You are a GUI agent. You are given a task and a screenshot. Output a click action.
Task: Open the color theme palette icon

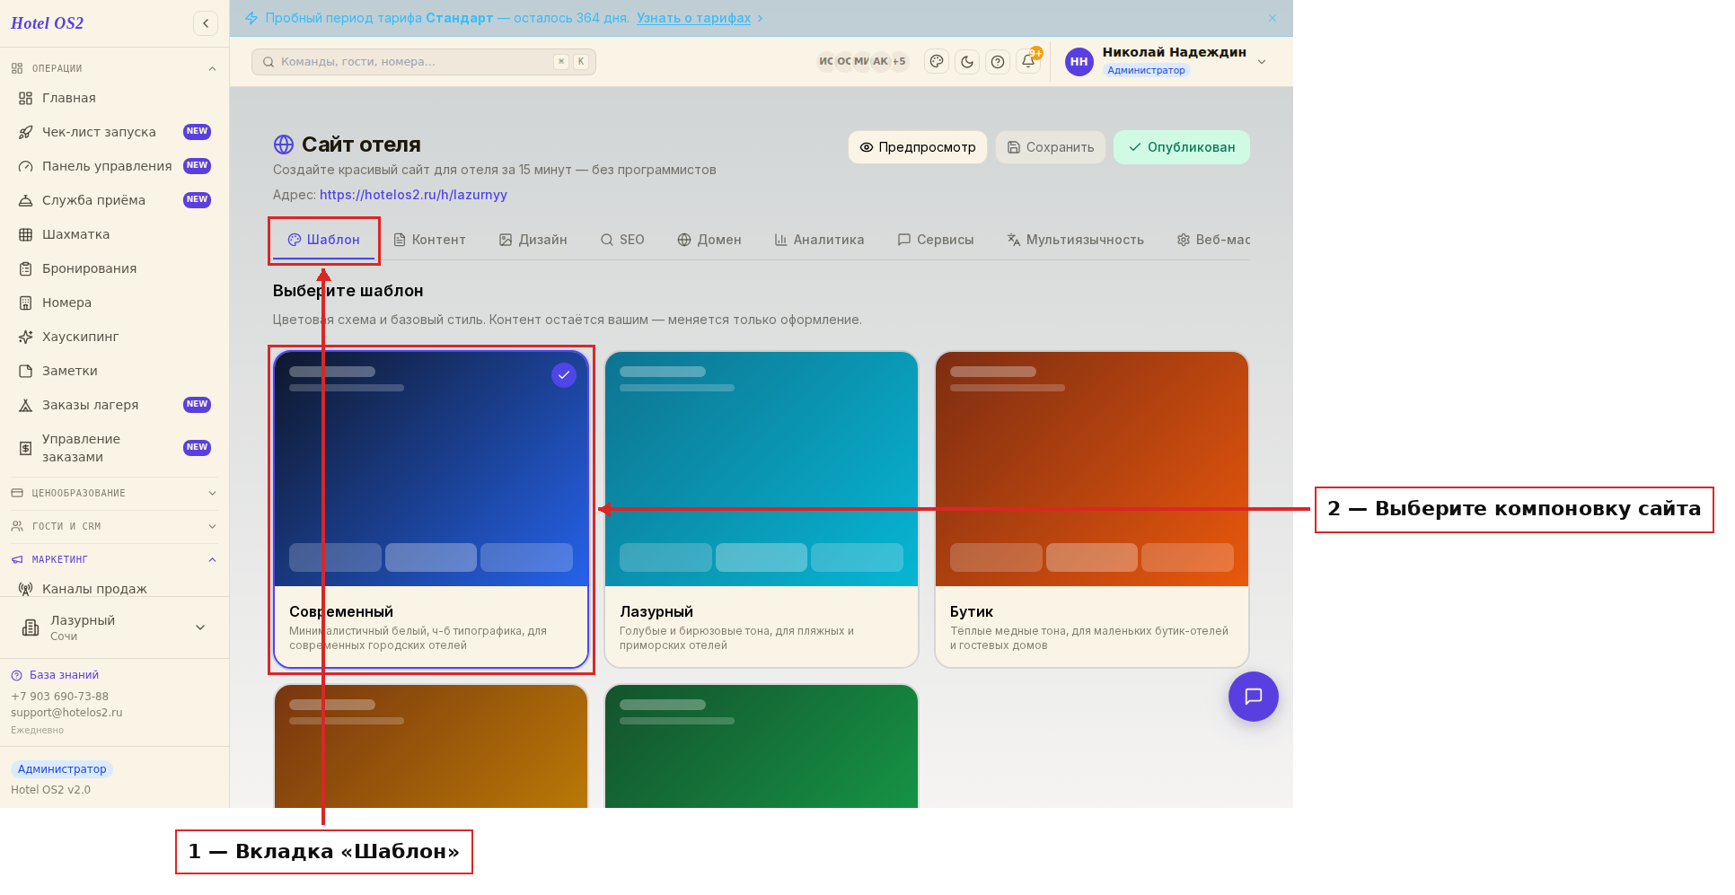937,62
